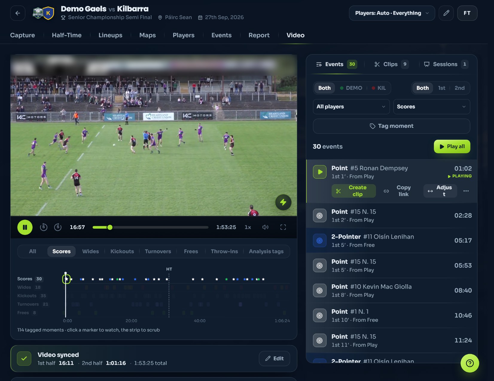The width and height of the screenshot is (494, 381).
Task: Click the pencil edit icon in header
Action: (446, 13)
